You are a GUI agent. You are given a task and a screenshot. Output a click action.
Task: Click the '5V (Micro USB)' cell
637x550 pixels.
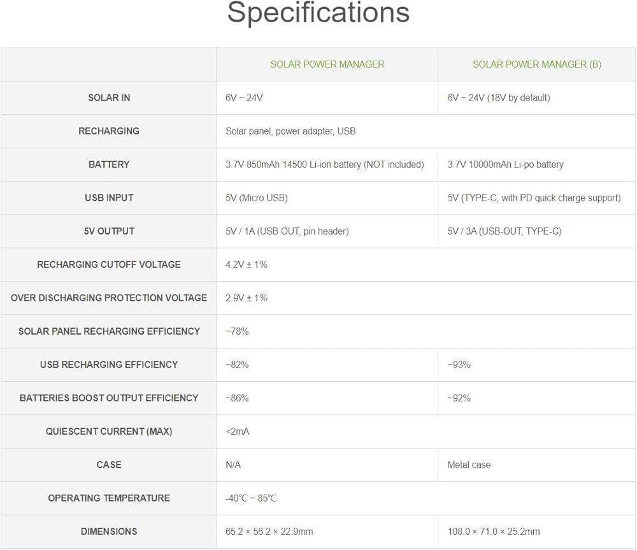(257, 198)
